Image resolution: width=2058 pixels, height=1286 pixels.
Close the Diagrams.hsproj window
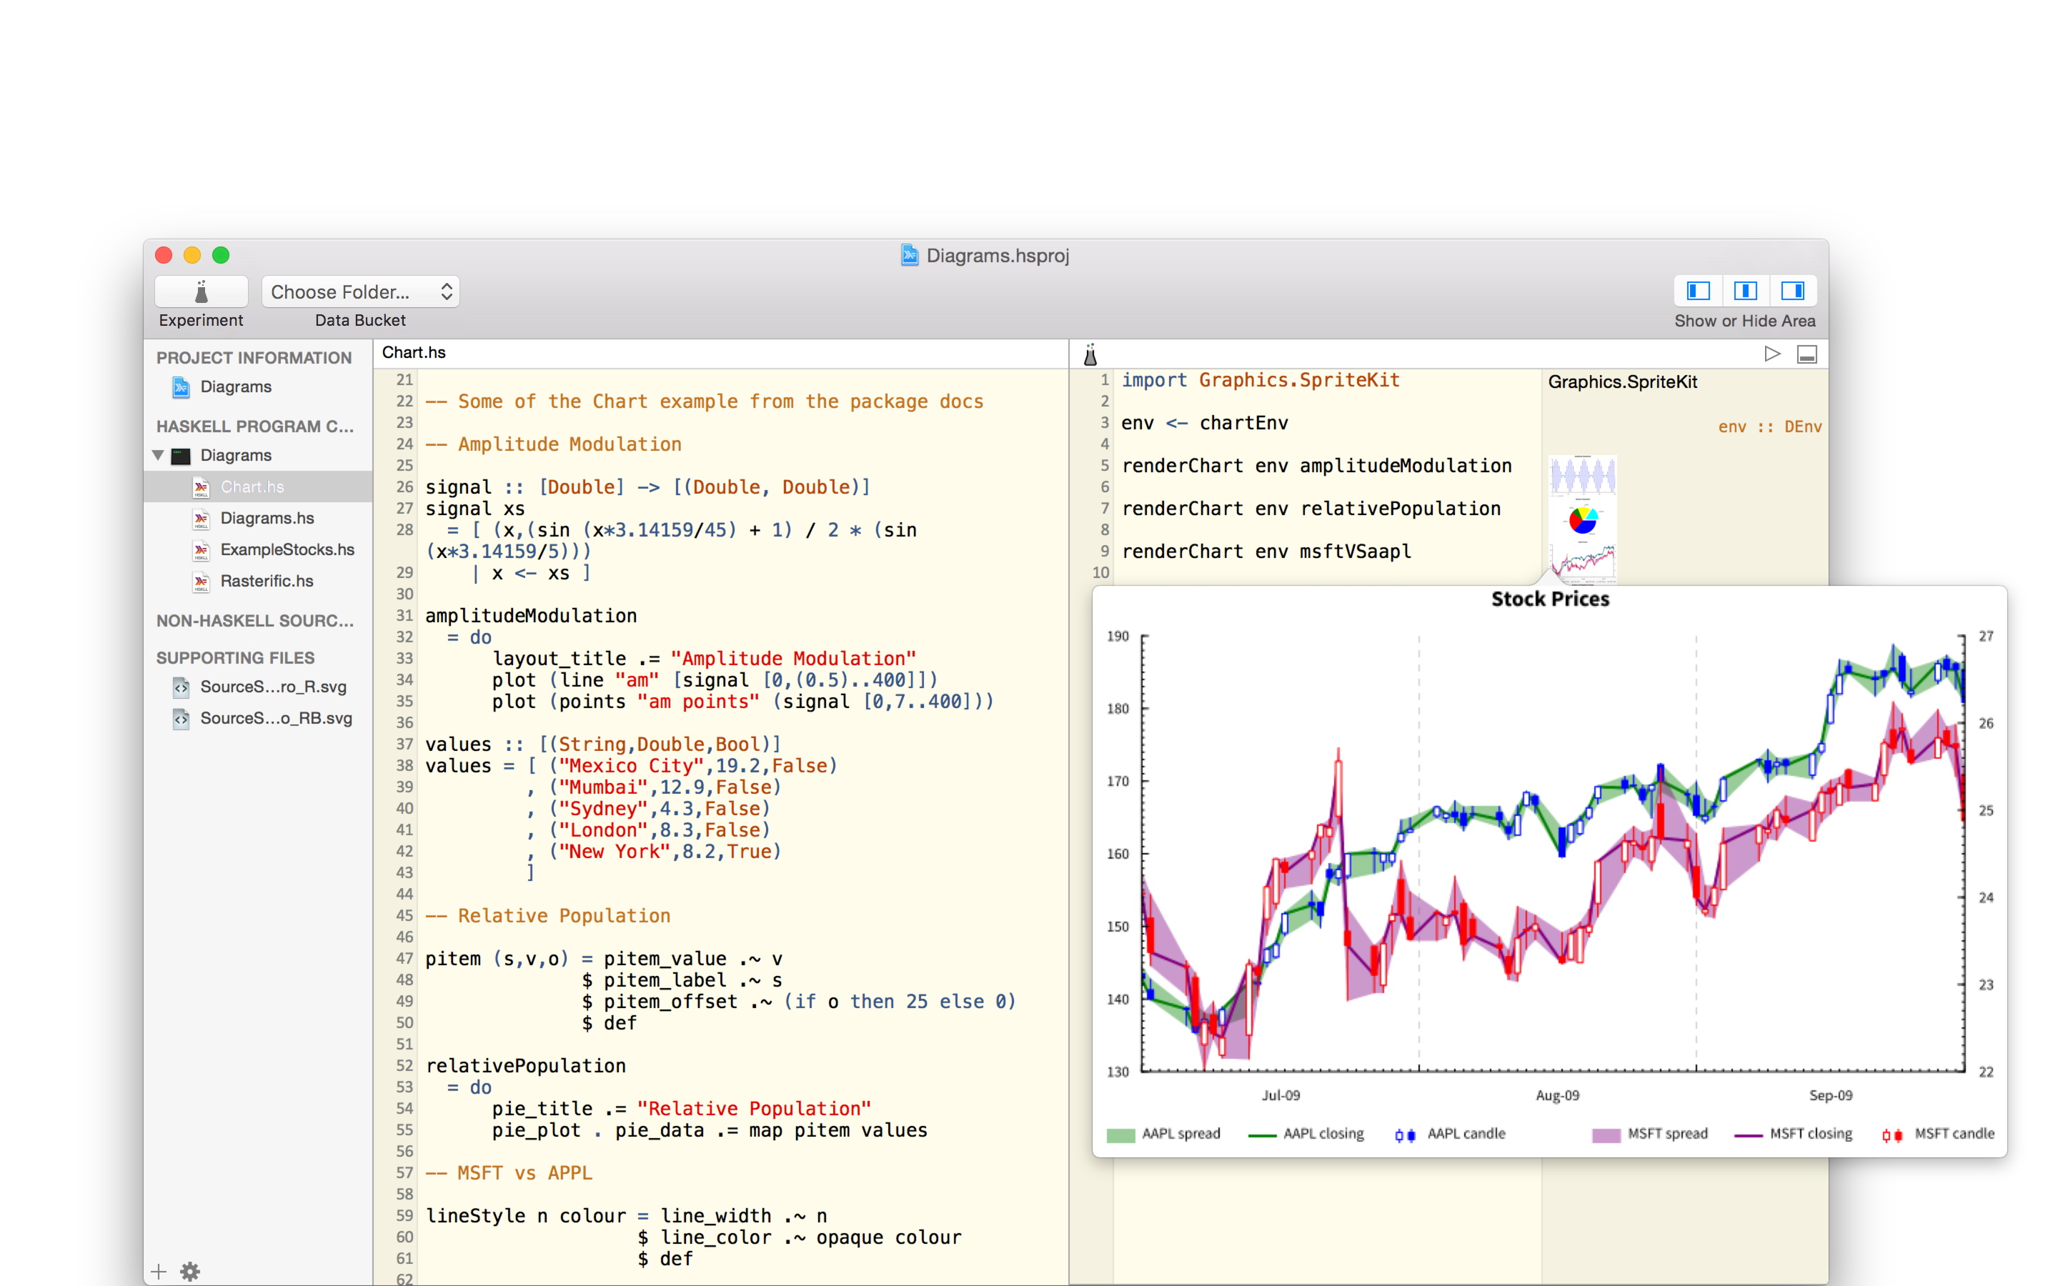[164, 255]
